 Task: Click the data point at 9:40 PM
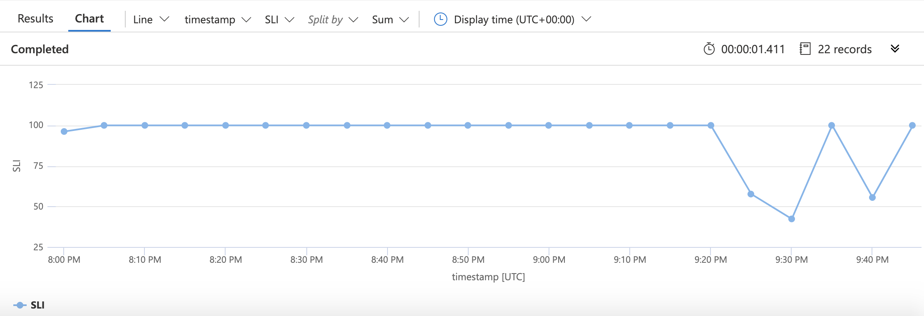coord(872,197)
